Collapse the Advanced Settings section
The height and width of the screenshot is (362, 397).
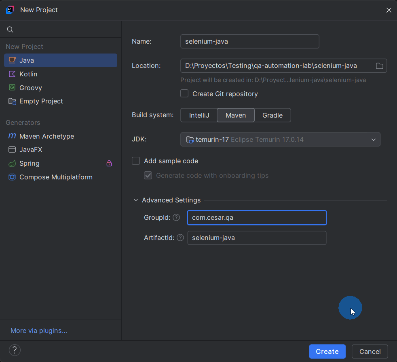136,200
